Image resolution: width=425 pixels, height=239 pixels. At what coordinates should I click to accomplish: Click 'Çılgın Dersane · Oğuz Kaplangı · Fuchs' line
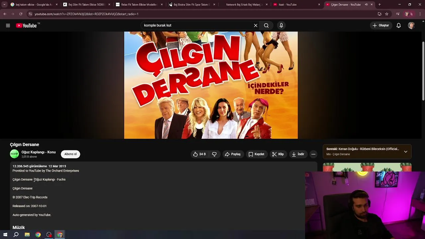click(39, 180)
